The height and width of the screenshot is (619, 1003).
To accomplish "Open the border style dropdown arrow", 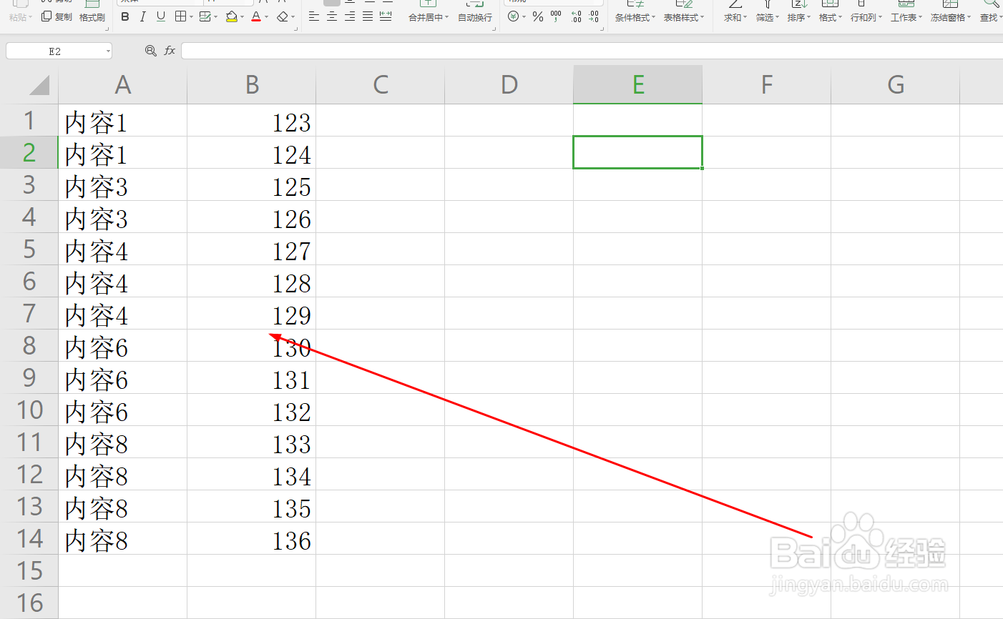I will [x=191, y=17].
